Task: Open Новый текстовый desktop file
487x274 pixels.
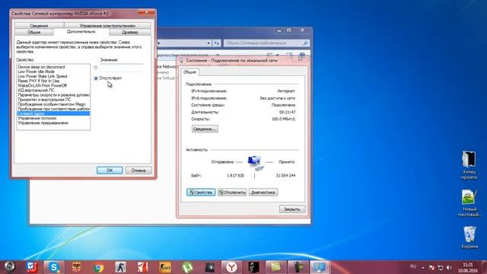Action: pos(469,203)
